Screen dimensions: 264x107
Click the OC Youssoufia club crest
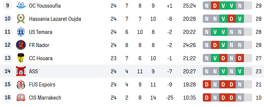point(21,6)
